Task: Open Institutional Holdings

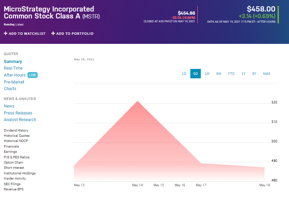Action: coord(20,173)
